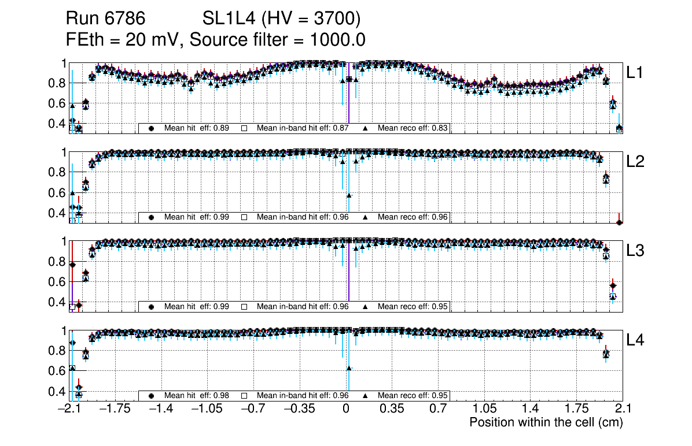
Task: Click the triangle legend marker in panel L2
Action: (366, 217)
